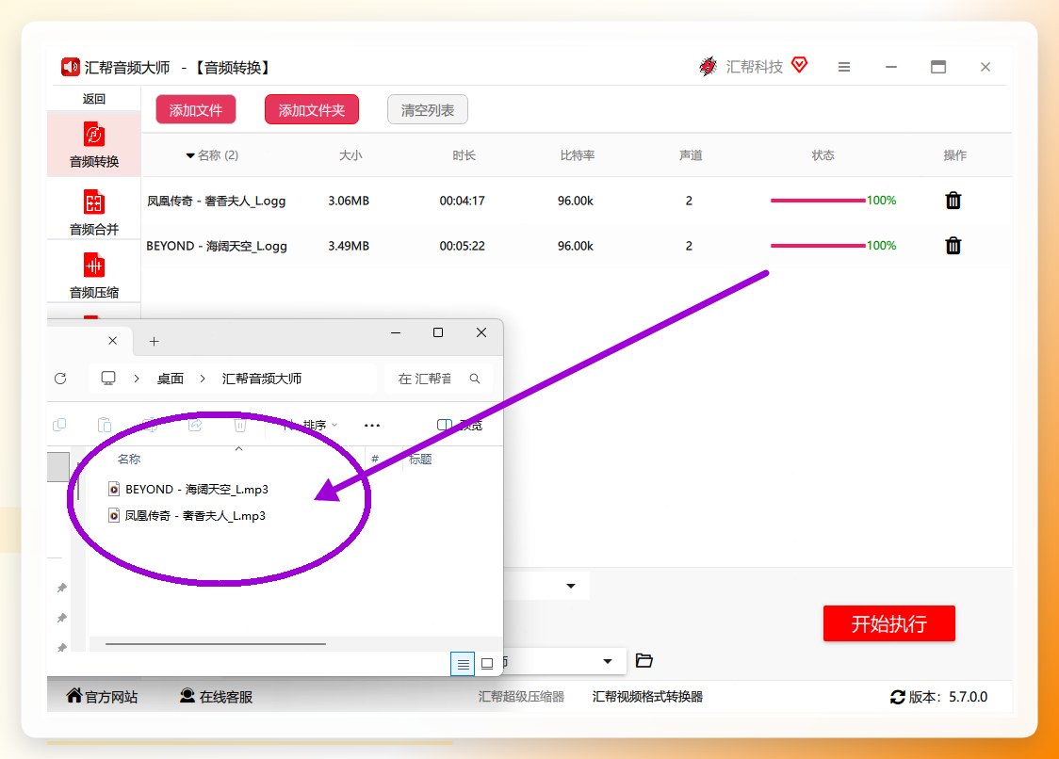
Task: Click the progress bar of BEYOND row
Action: pos(818,246)
